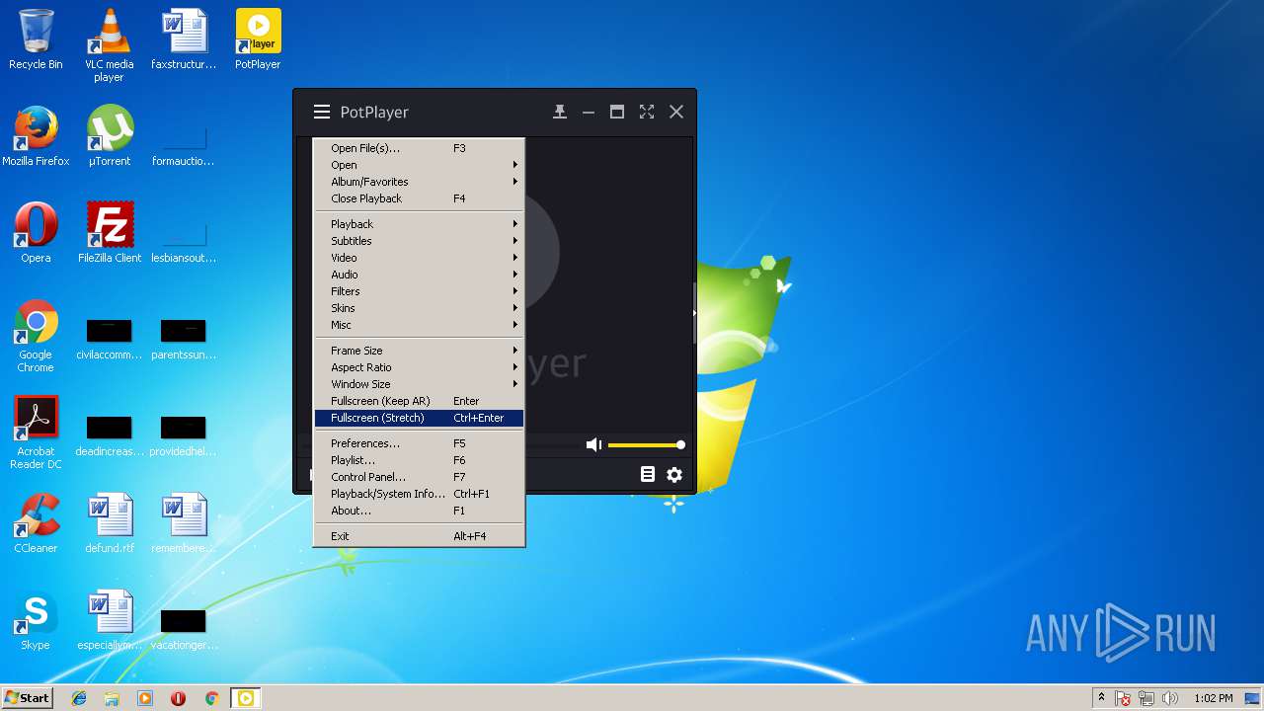Image resolution: width=1264 pixels, height=711 pixels.
Task: Expand the Skins submenu
Action: click(419, 308)
